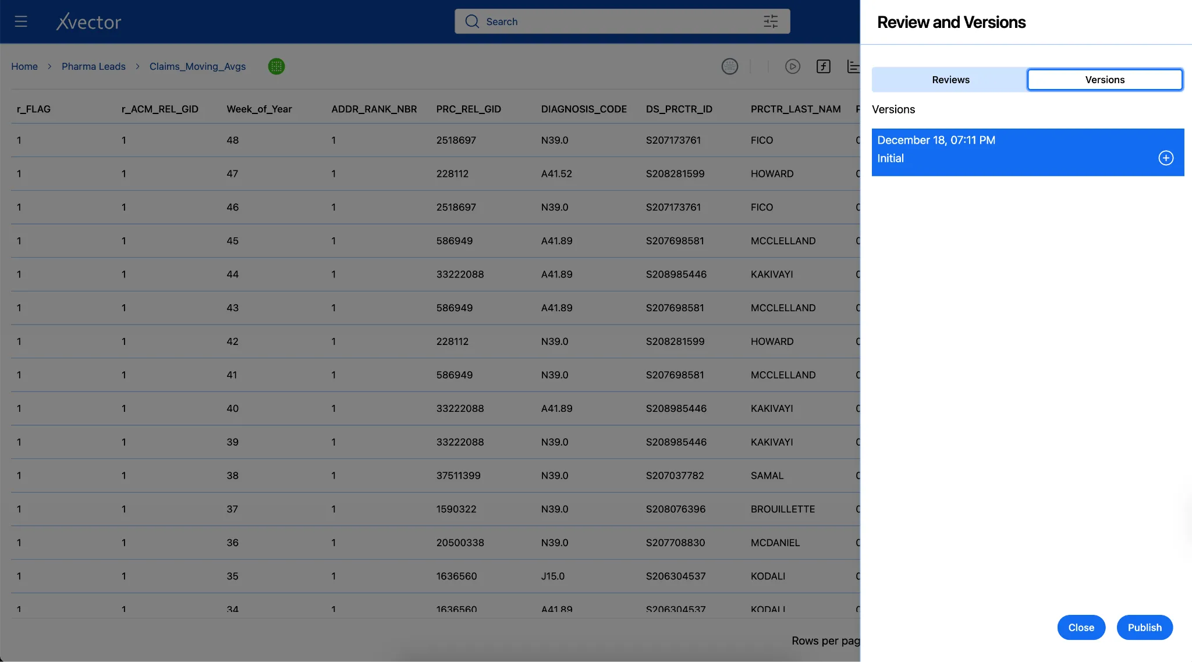
Task: Add version via plus icon
Action: [x=1166, y=158]
